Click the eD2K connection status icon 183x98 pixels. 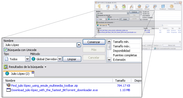point(155,49)
